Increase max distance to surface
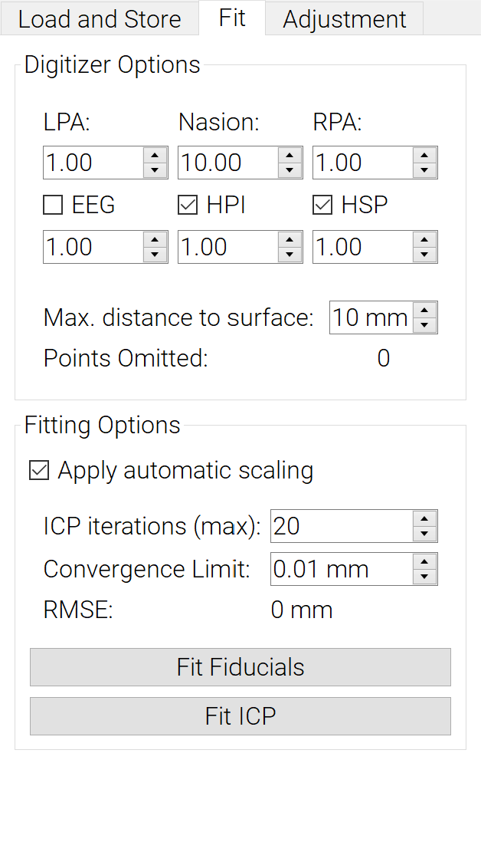Screen dimensions: 481x865 [425, 310]
